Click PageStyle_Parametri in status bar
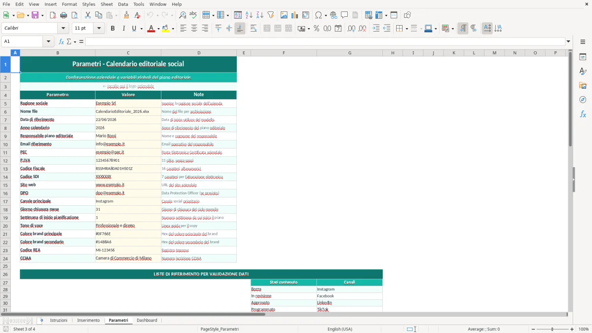Screen dimensions: 592x333 pos(220,329)
